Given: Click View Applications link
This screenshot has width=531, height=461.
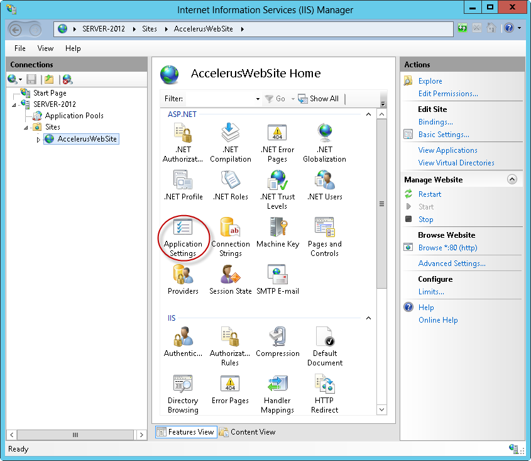Looking at the screenshot, I should (447, 150).
